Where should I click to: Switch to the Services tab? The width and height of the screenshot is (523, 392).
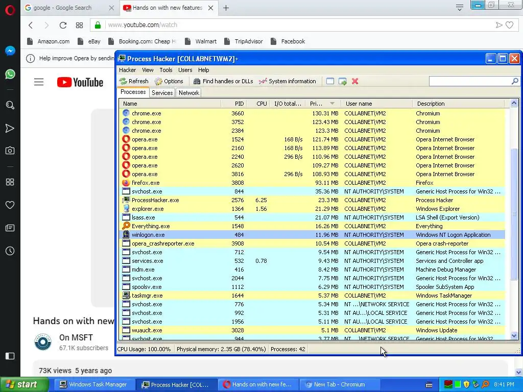click(162, 93)
